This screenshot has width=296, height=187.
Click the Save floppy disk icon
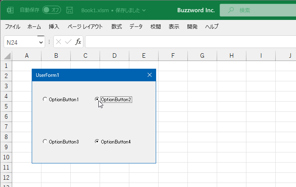coord(70,10)
